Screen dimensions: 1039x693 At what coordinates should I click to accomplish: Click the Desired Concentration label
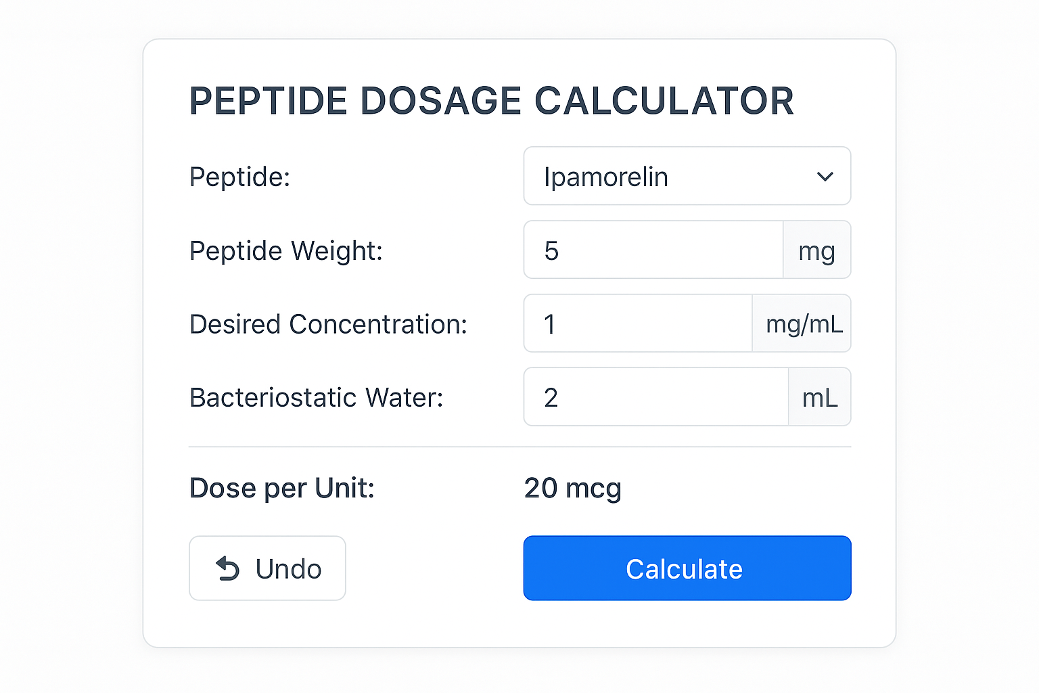click(x=327, y=323)
